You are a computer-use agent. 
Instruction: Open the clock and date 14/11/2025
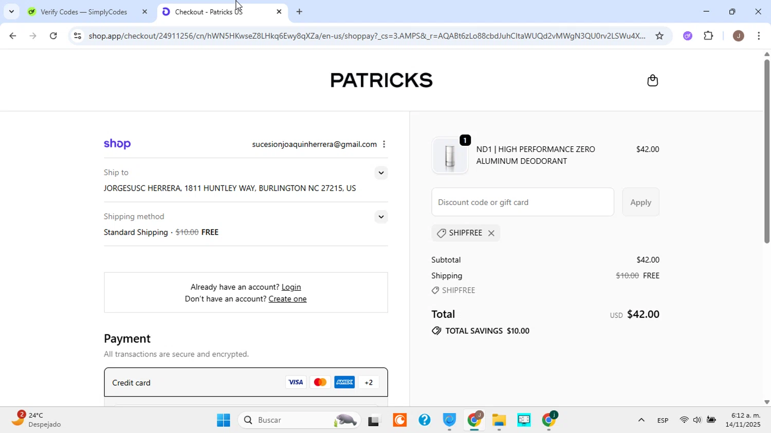click(743, 420)
